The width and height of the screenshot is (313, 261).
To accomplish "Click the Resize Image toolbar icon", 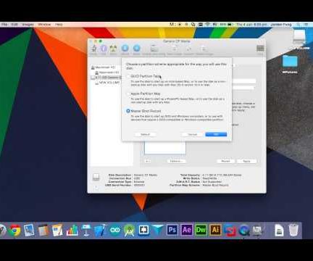I will point(204,49).
